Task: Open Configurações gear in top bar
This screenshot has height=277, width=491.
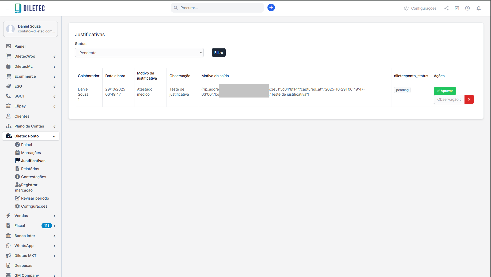Action: click(x=420, y=8)
